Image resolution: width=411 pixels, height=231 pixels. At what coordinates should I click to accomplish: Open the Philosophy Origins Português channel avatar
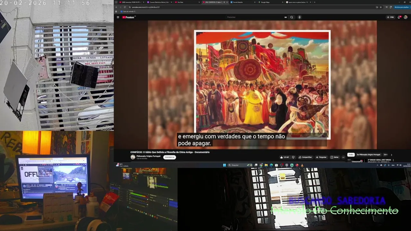(x=133, y=157)
